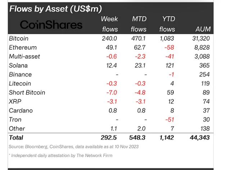The width and height of the screenshot is (227, 170).
Task: Click the CoinShares logo
Action: 51,24
